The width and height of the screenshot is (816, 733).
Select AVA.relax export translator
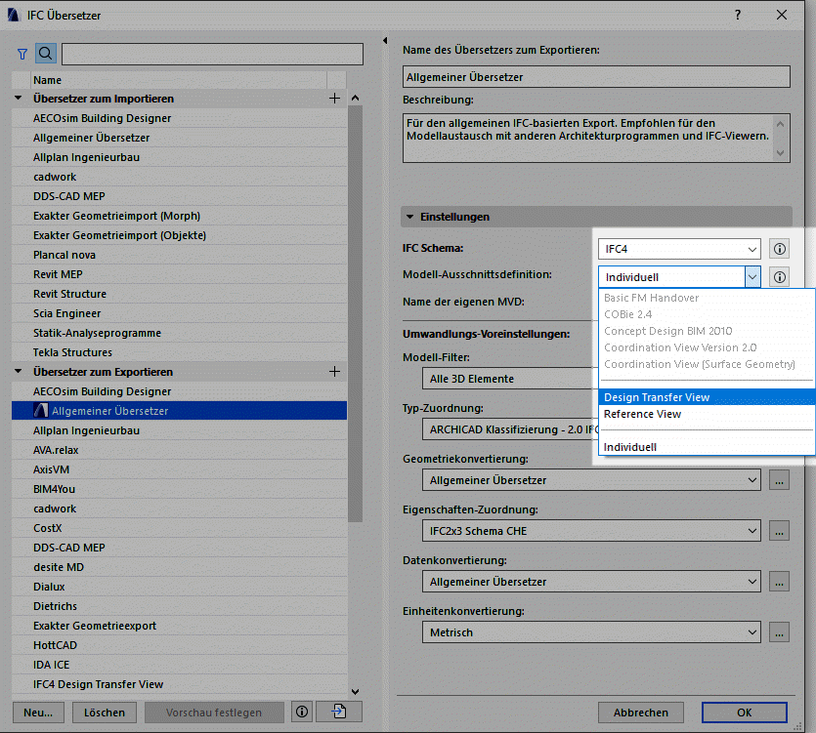tap(180, 450)
